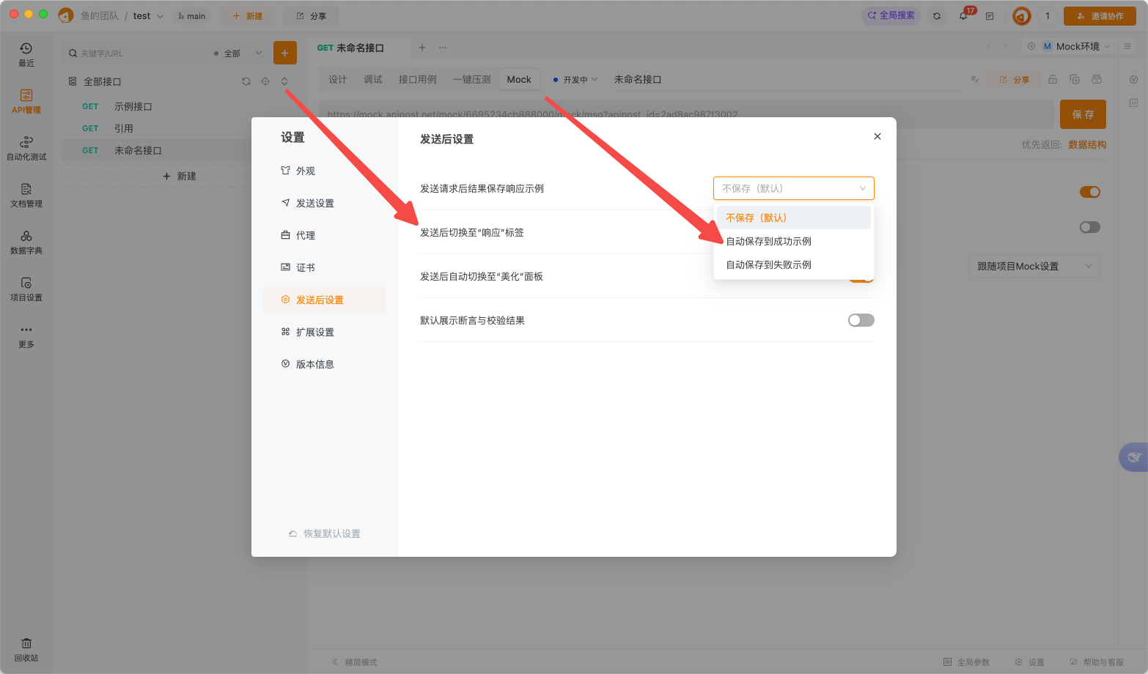Click 精简模式 in the bottom bar

[355, 662]
